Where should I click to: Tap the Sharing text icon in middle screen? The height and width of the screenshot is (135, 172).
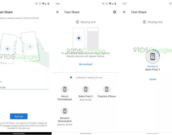pos(78,22)
